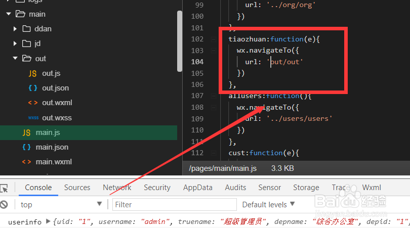Click the file tree vertical scrollbar
This screenshot has height=228, width=410.
click(x=179, y=41)
